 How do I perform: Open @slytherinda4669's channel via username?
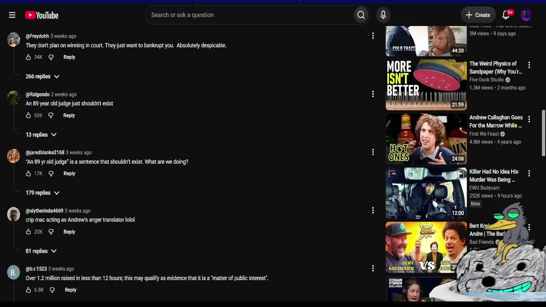point(44,211)
